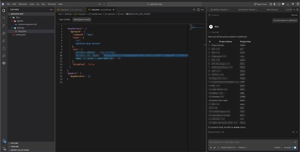Click the hash context icon in chat input
Screen dimensions: 300x152
click(x=211, y=147)
